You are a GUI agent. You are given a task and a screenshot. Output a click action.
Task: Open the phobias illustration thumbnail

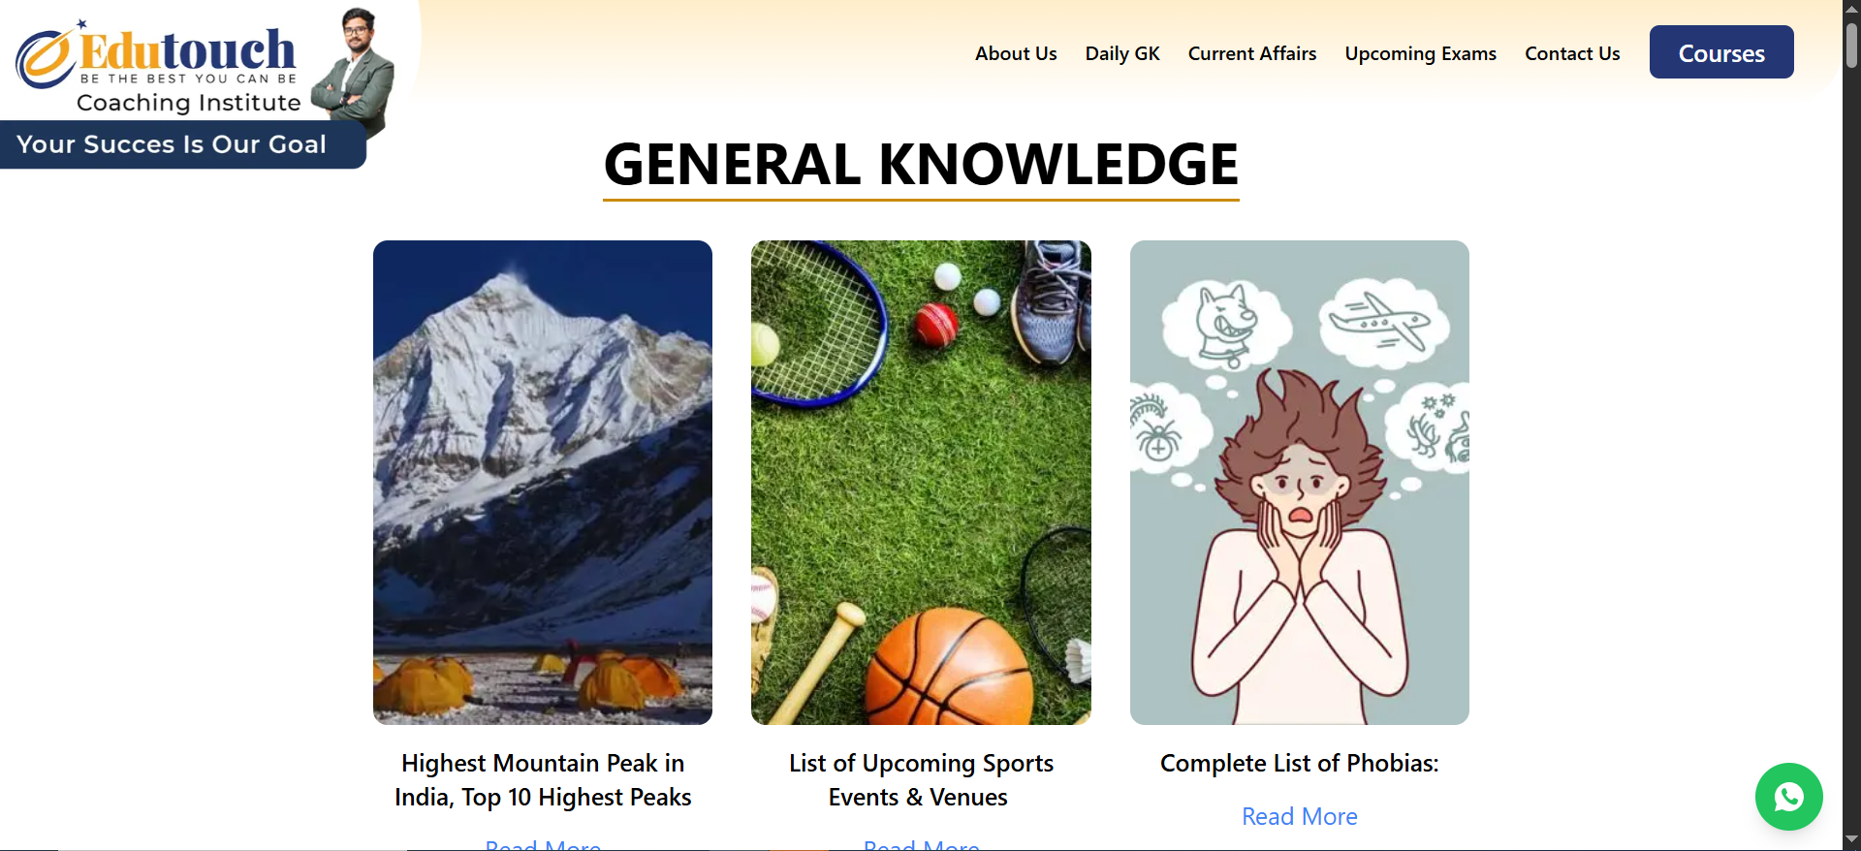1299,483
